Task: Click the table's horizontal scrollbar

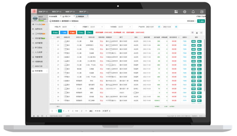Action: 76,104
